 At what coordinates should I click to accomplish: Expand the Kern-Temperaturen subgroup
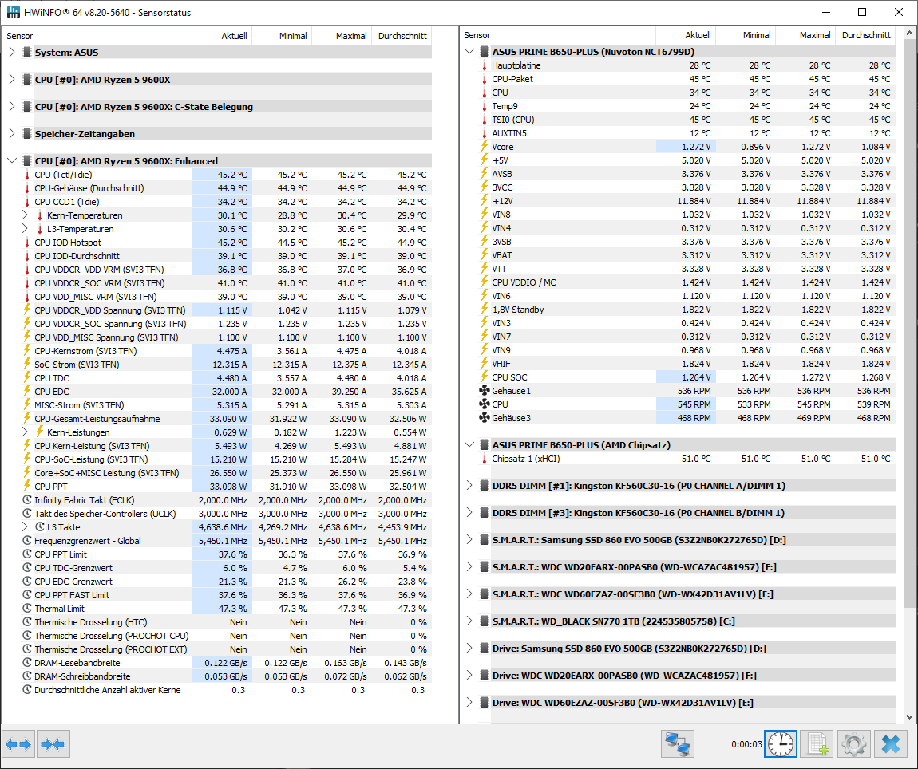click(x=25, y=215)
